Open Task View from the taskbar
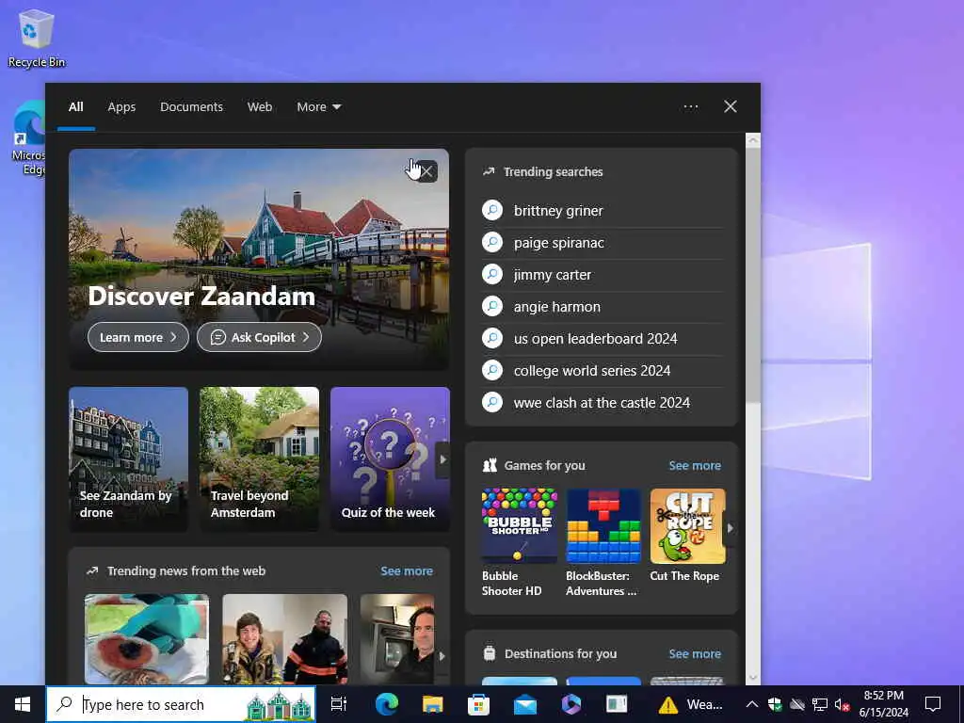This screenshot has height=723, width=964. pyautogui.click(x=339, y=704)
